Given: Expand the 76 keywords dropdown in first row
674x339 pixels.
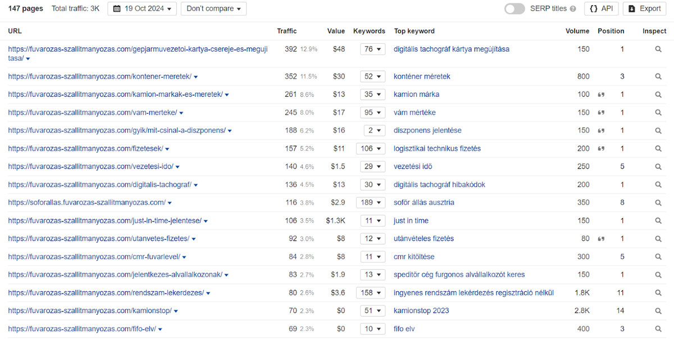Looking at the screenshot, I should (372, 49).
